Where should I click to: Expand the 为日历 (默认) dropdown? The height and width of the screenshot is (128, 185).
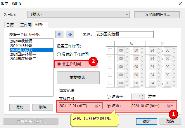127,14
